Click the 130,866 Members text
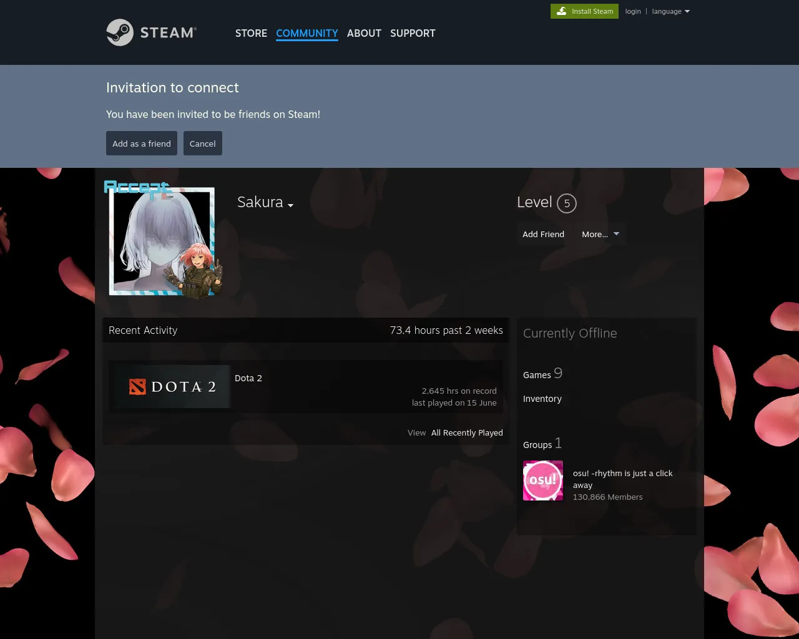799x639 pixels. tap(607, 497)
